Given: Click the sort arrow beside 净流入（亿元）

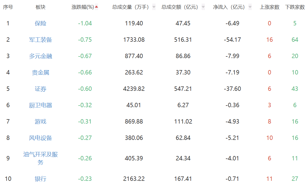Looking at the screenshot, I should point(250,7).
